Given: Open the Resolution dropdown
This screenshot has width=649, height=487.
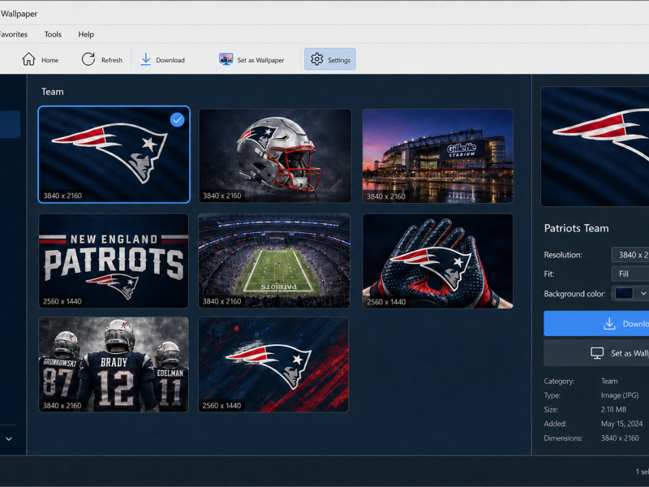Looking at the screenshot, I should (630, 255).
